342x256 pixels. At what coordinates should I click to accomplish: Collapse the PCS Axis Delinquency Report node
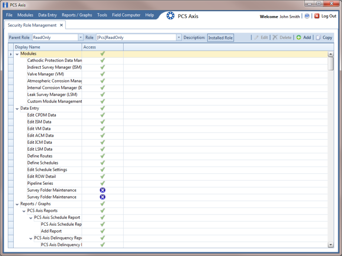coord(31,238)
